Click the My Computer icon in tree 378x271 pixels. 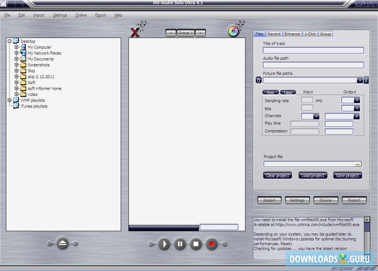[x=23, y=47]
